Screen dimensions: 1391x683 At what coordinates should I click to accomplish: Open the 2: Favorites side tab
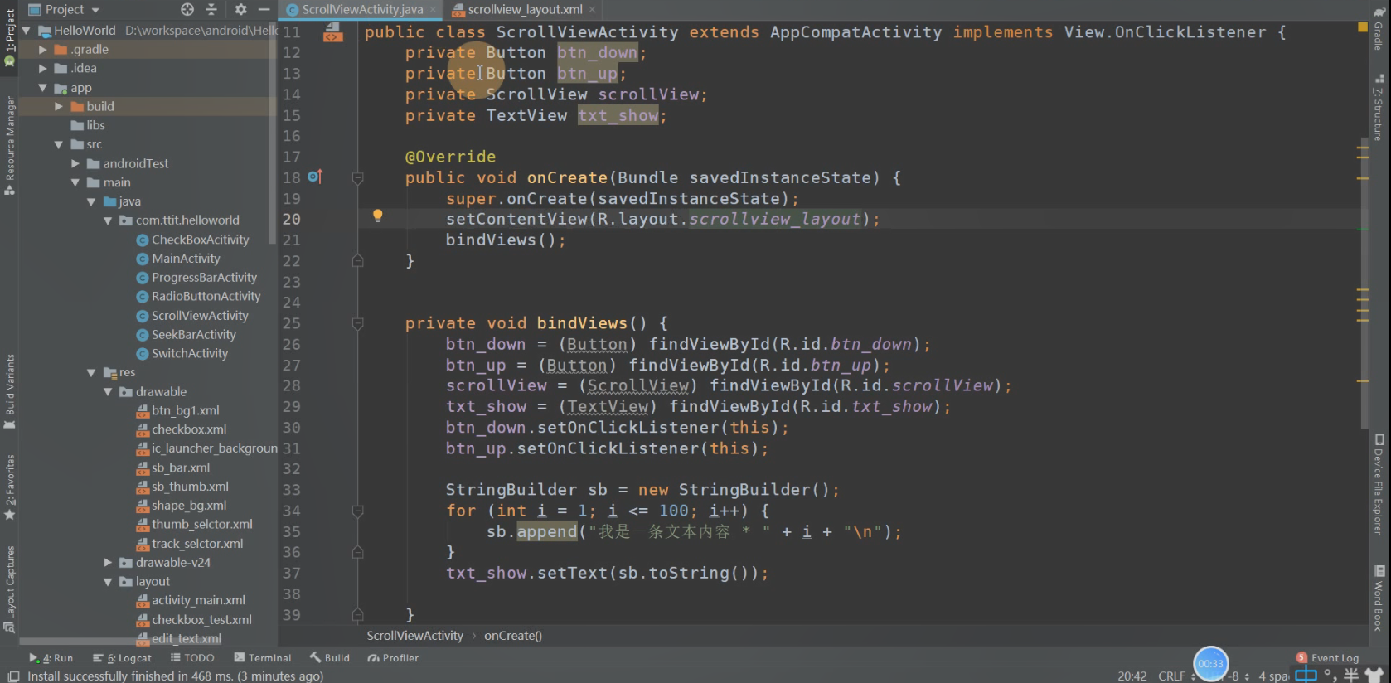click(x=10, y=487)
